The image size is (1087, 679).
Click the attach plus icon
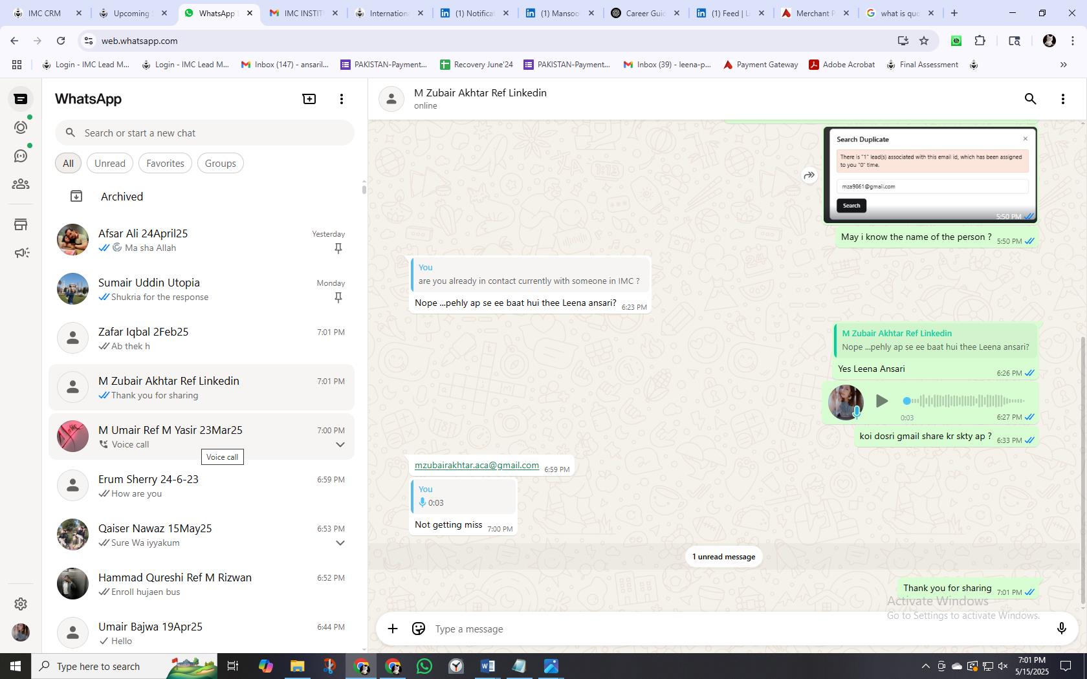click(x=393, y=629)
